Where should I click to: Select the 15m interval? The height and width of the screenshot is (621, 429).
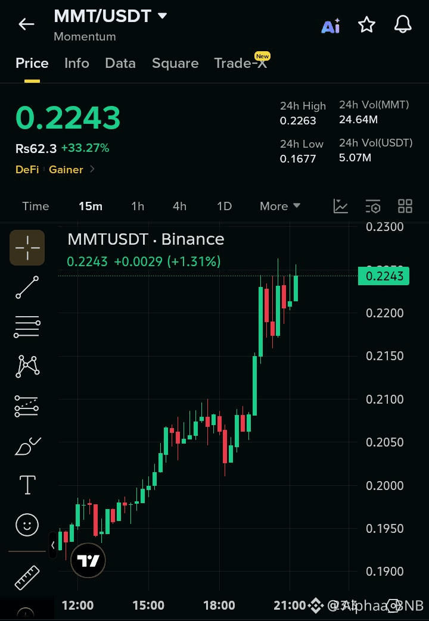(91, 207)
